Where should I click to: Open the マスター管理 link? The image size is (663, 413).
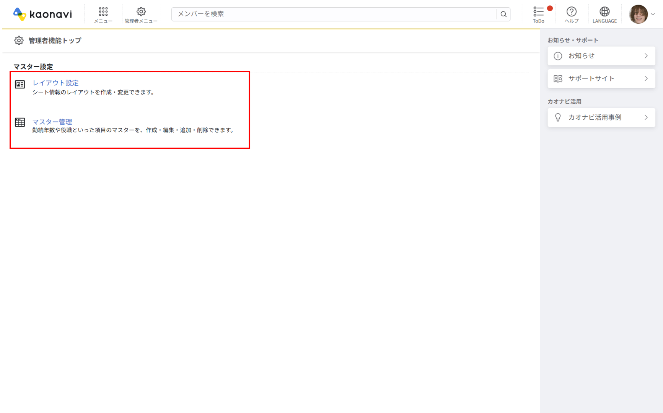click(52, 122)
